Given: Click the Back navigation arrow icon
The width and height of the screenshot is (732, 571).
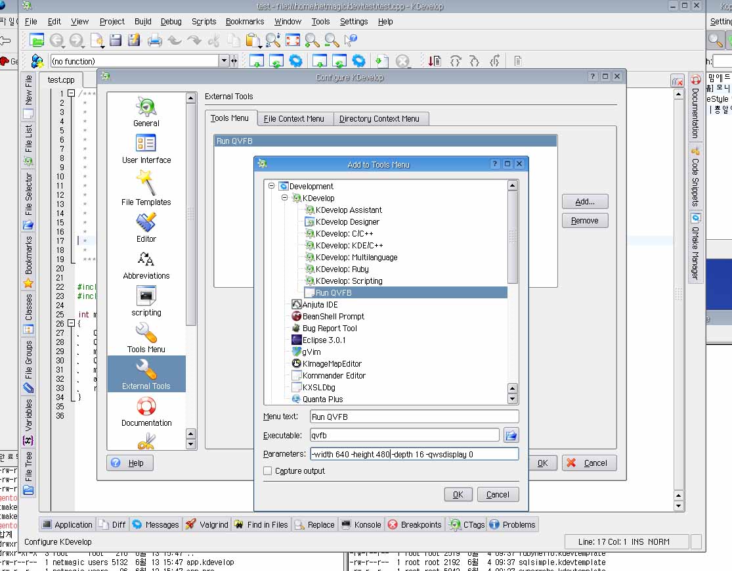Looking at the screenshot, I should [x=56, y=40].
